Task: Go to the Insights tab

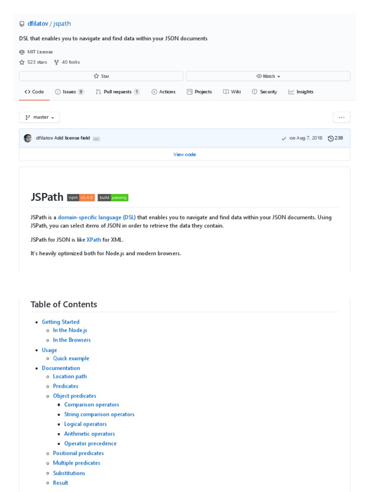Action: pos(301,92)
